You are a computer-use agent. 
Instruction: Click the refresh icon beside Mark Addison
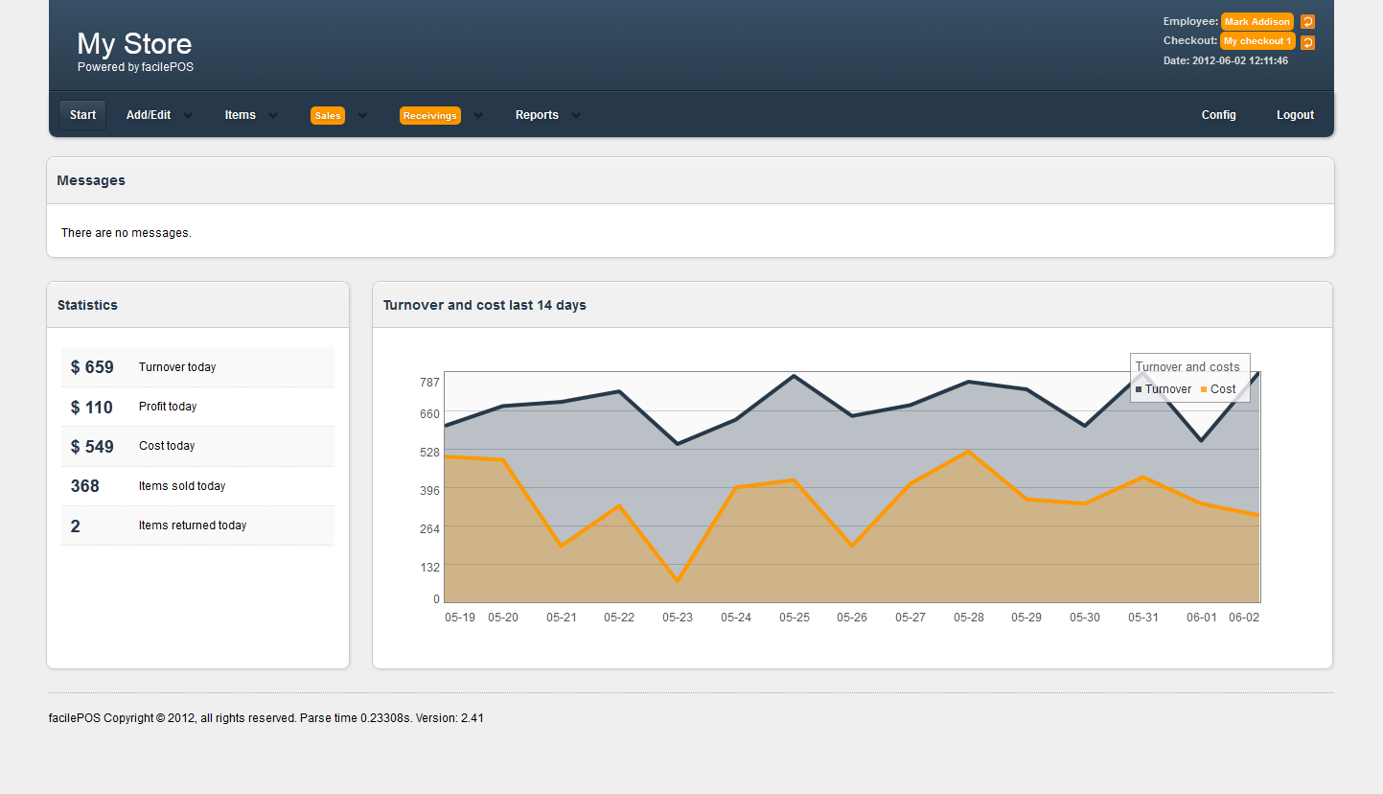pyautogui.click(x=1307, y=22)
